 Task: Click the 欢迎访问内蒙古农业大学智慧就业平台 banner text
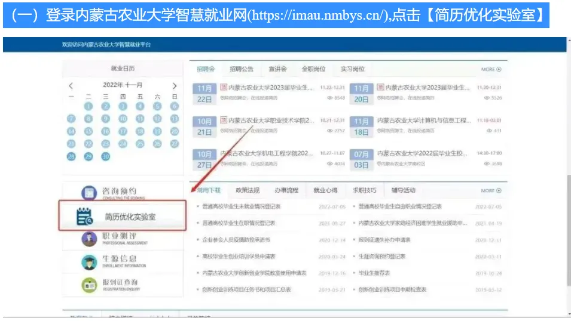coord(106,45)
